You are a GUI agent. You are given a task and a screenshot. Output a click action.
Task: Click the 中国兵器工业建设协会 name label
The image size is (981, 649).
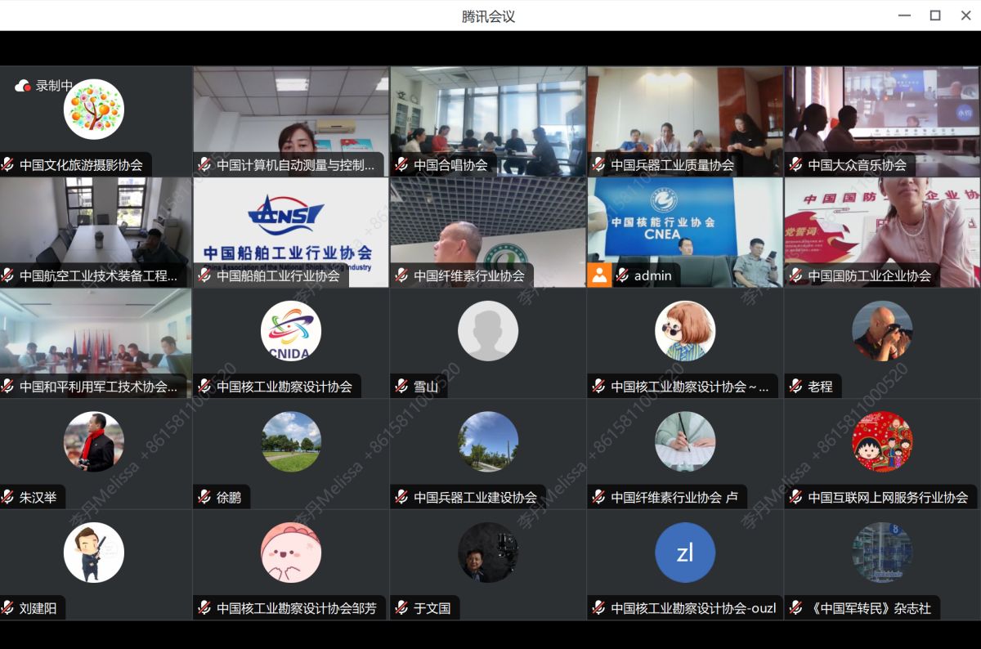(x=475, y=497)
